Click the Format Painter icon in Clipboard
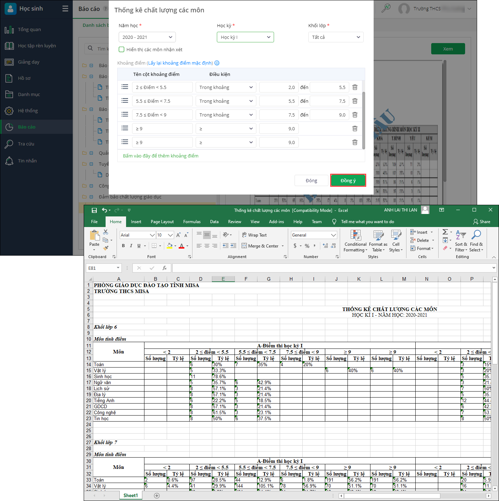 (106, 248)
